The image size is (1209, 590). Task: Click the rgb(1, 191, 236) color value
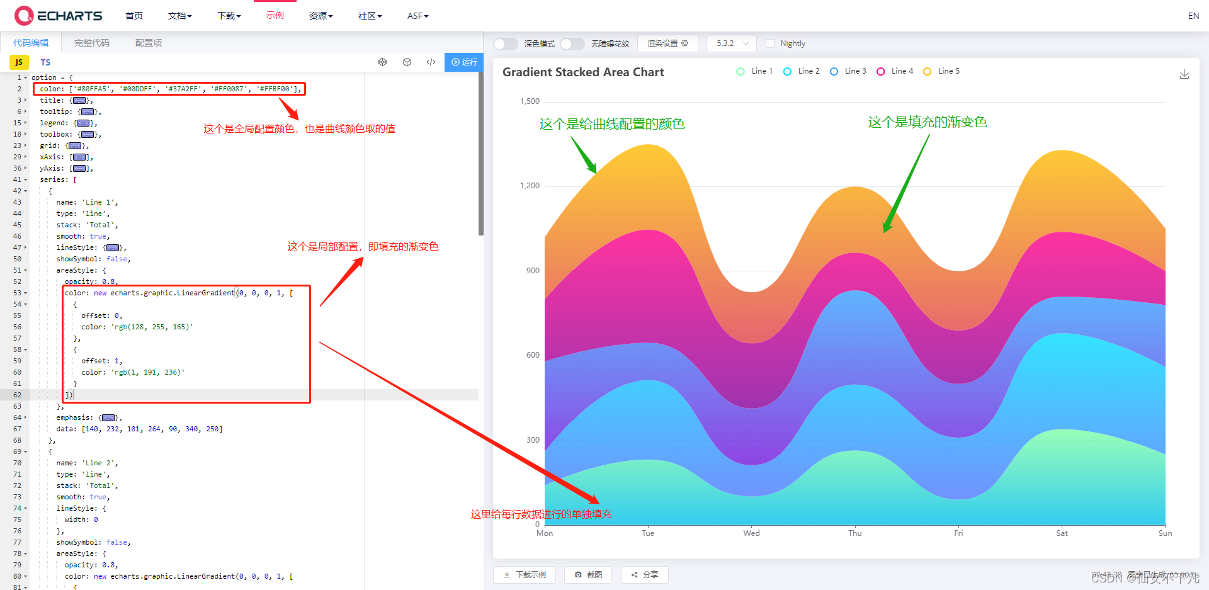(148, 372)
